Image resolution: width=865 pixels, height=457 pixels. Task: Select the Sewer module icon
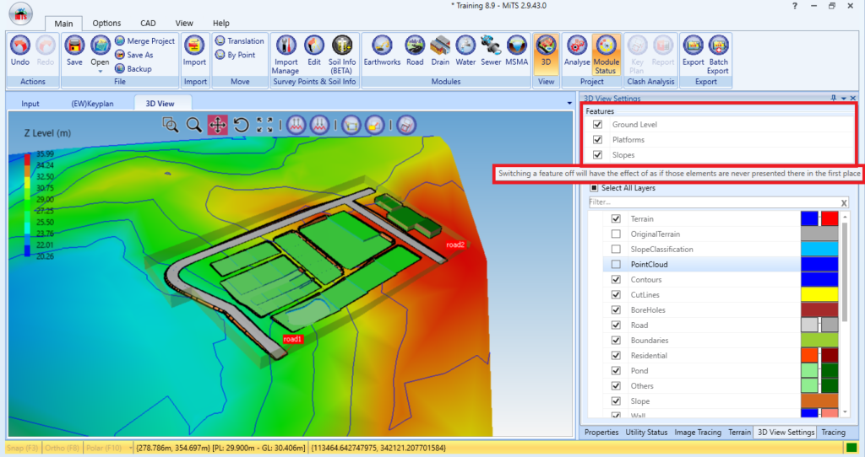pos(491,51)
